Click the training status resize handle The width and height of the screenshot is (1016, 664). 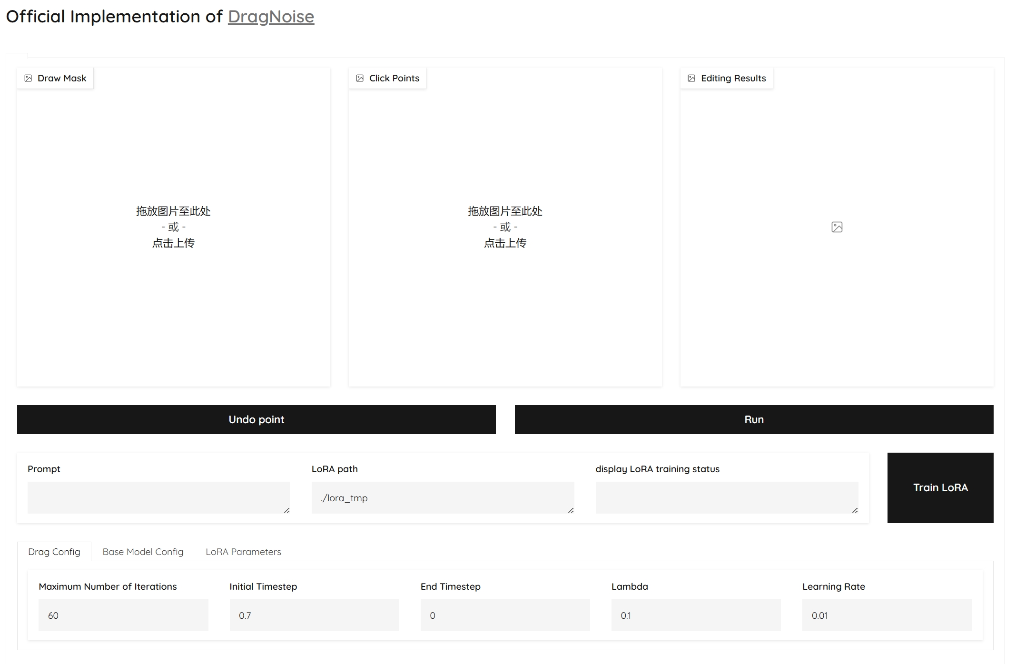point(855,510)
